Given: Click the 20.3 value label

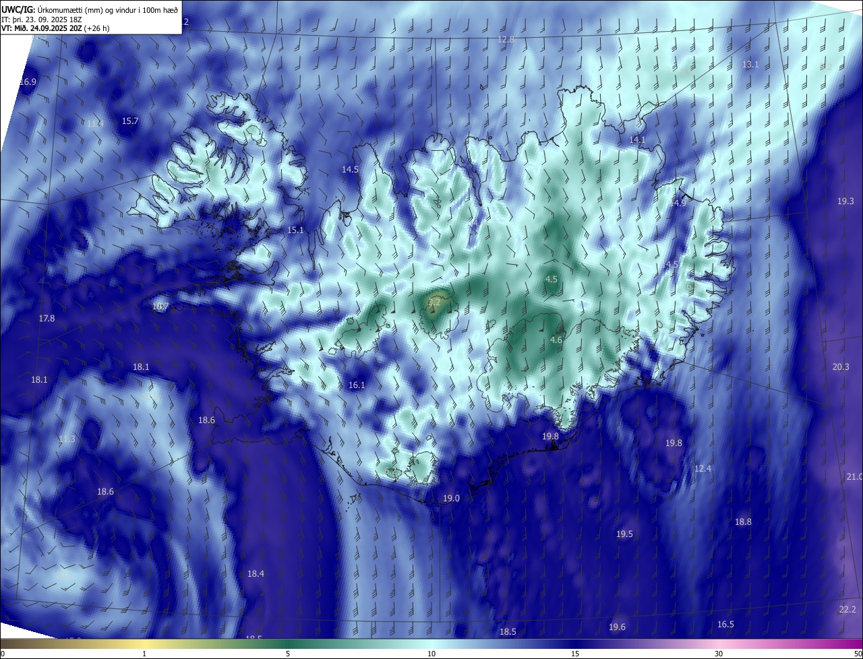Looking at the screenshot, I should coord(841,367).
